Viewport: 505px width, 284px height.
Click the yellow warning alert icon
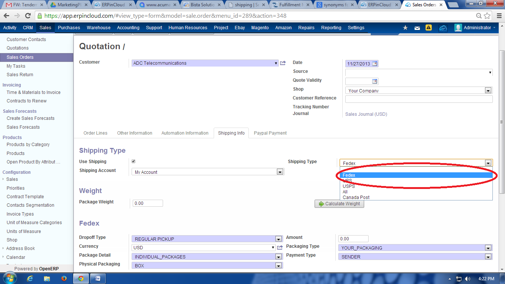coord(428,27)
